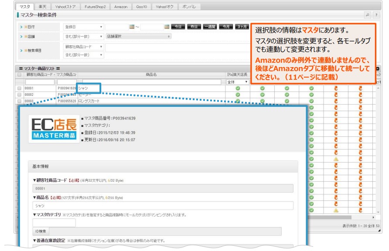Click the 顧客社商品コード column filter field

(40, 82)
